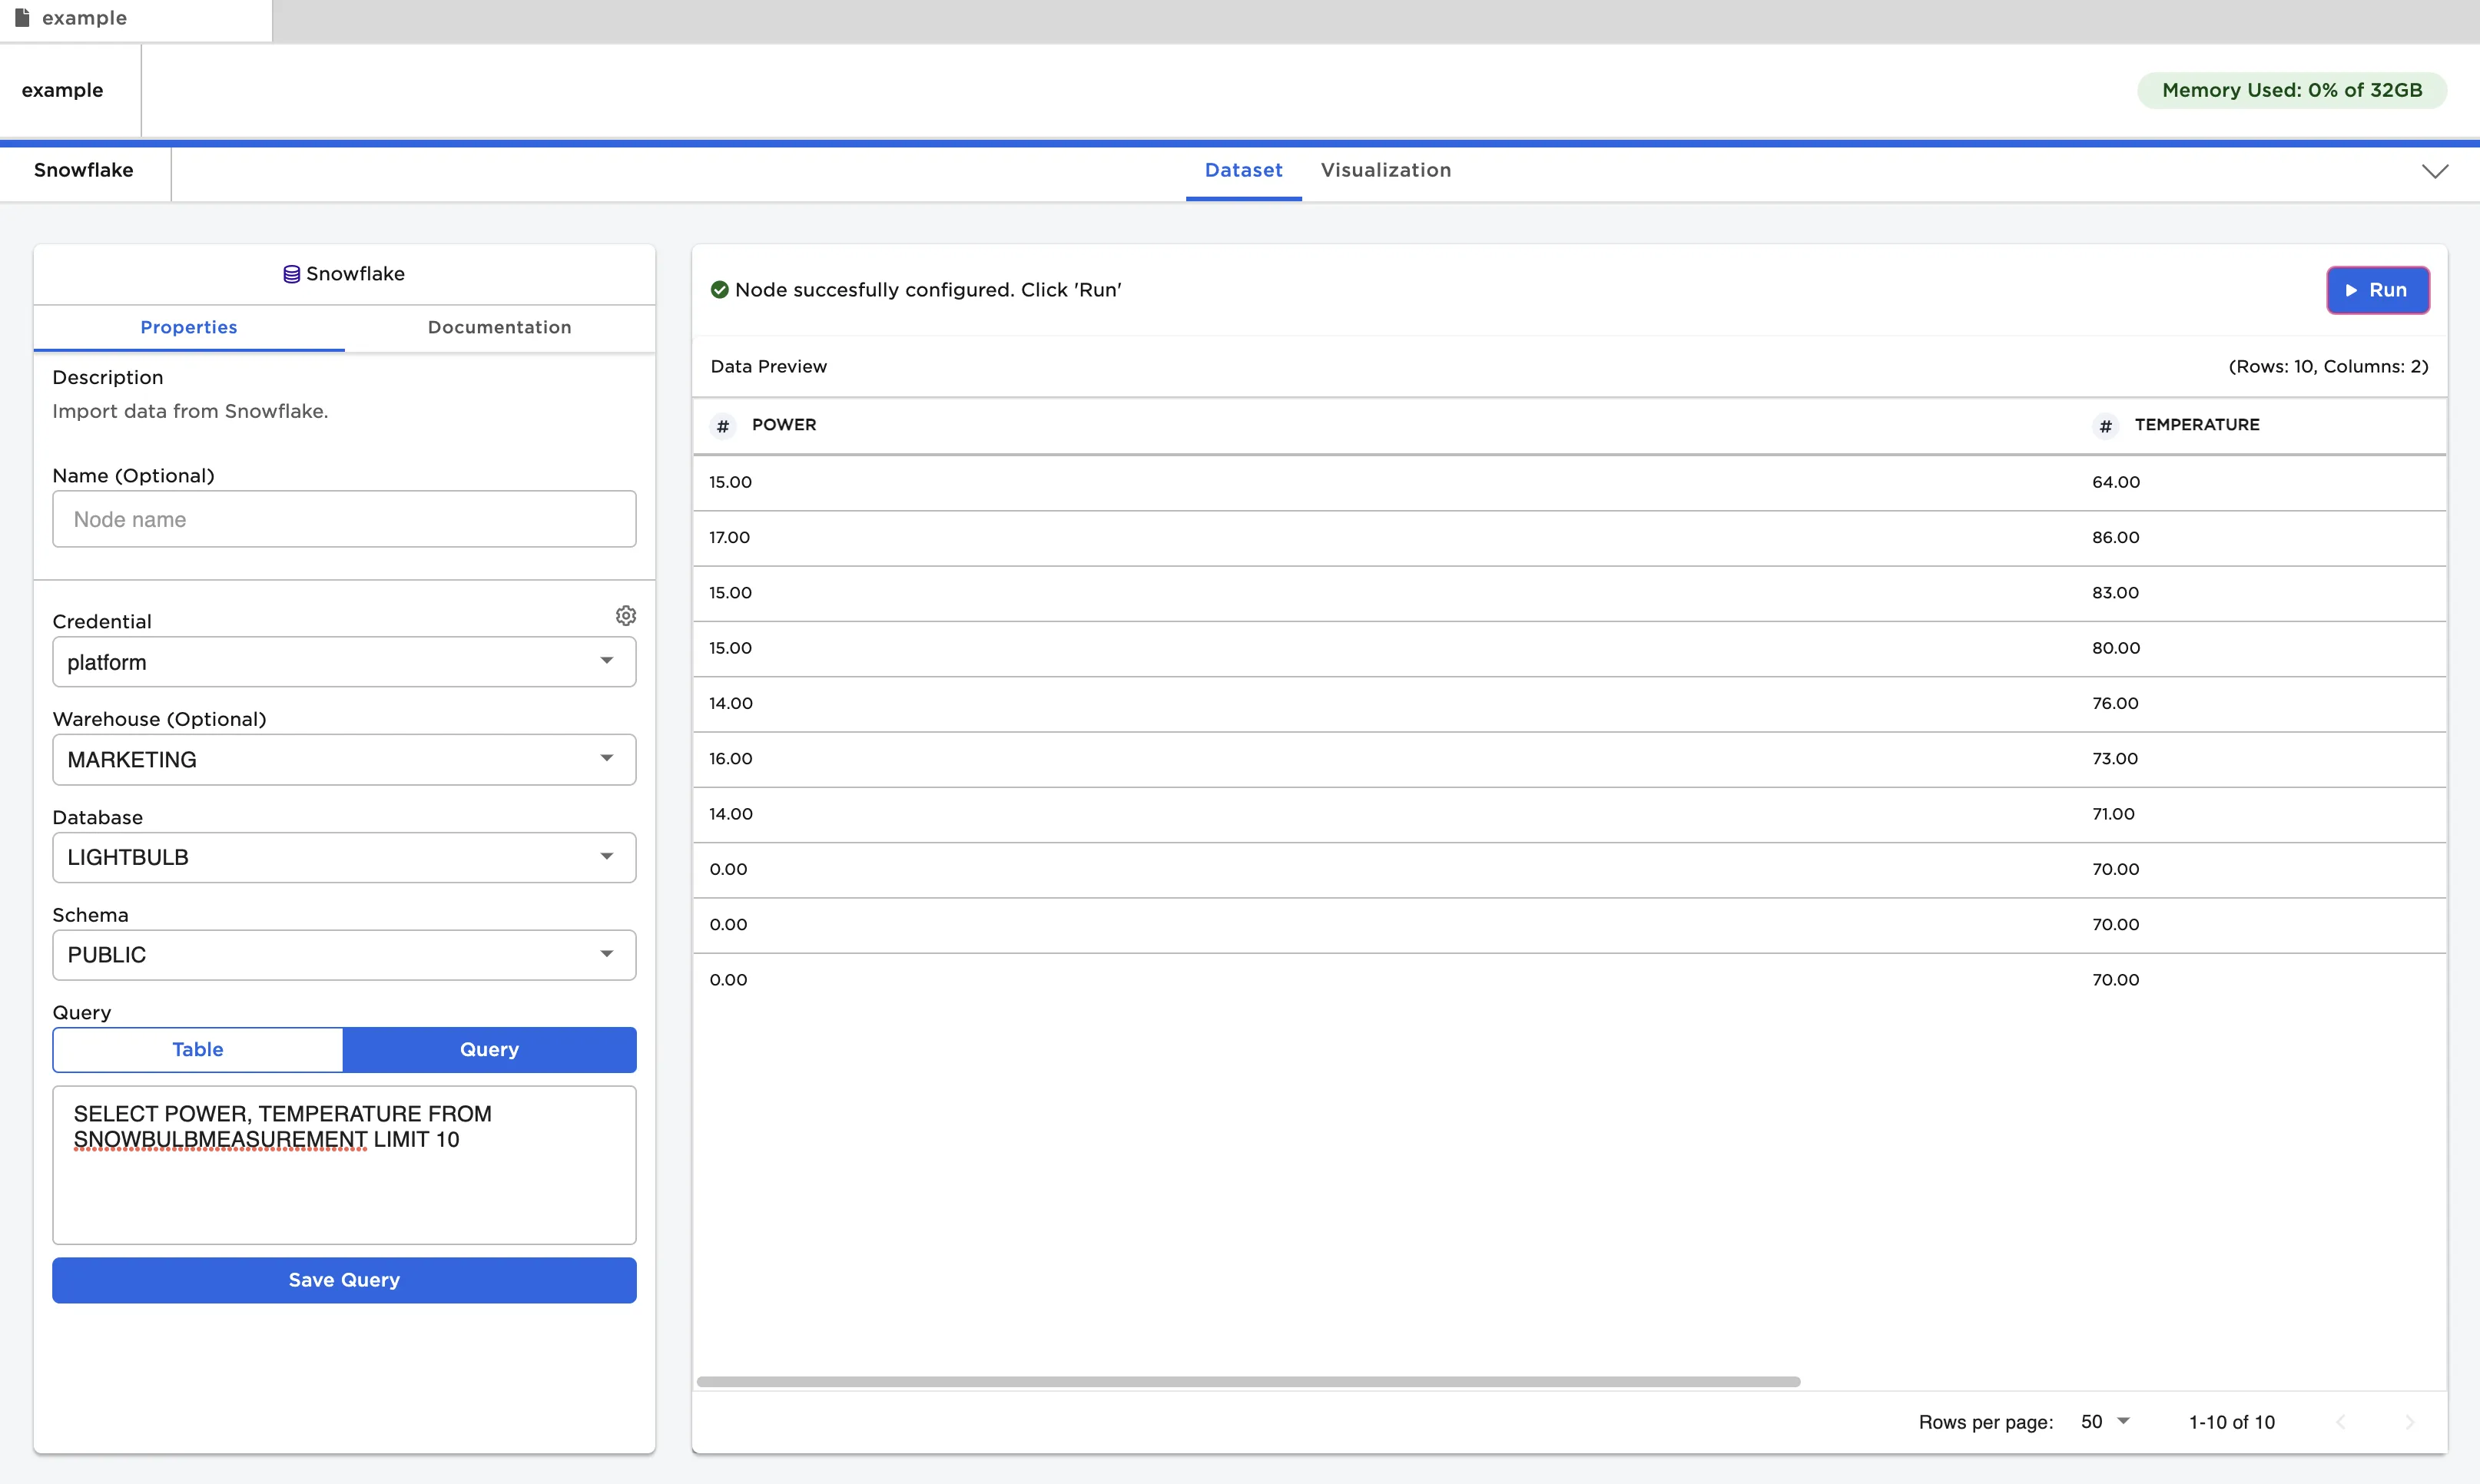Image resolution: width=2480 pixels, height=1484 pixels.
Task: Click inside the Node name input field
Action: click(x=344, y=519)
